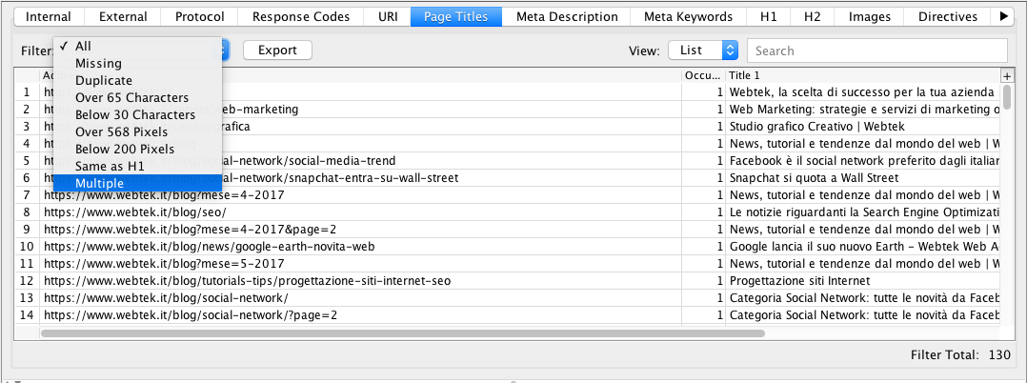Open the View List dropdown
Image resolution: width=1027 pixels, height=383 pixels.
pyautogui.click(x=703, y=50)
